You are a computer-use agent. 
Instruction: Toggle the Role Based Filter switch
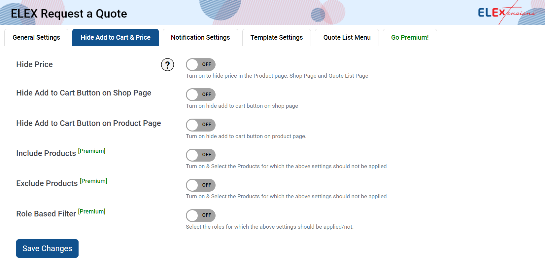[201, 215]
